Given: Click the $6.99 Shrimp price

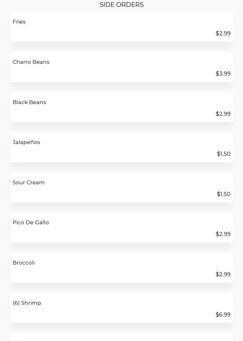Looking at the screenshot, I should click(x=223, y=315).
